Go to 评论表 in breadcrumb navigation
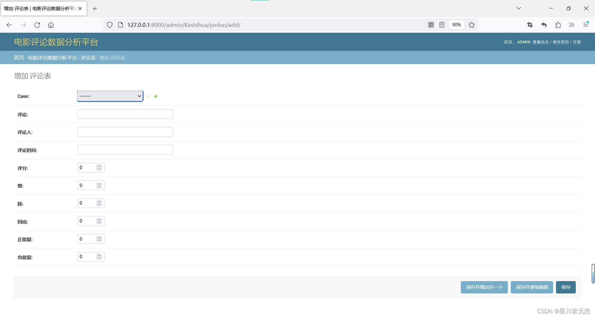Screen dimensions: 595x317 (x=88, y=58)
